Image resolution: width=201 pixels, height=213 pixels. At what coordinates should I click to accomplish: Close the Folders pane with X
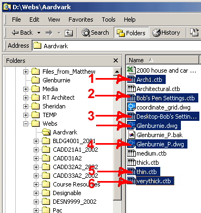[x=116, y=60]
